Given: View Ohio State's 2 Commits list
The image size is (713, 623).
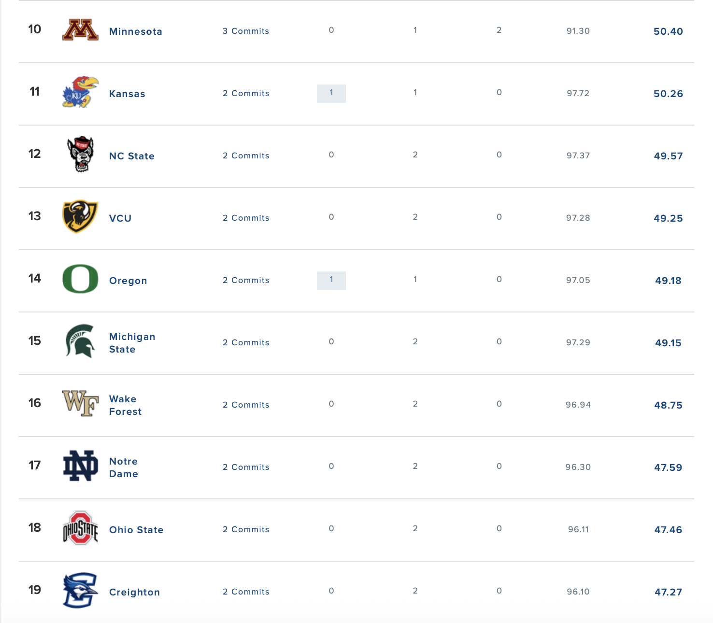Looking at the screenshot, I should (246, 529).
